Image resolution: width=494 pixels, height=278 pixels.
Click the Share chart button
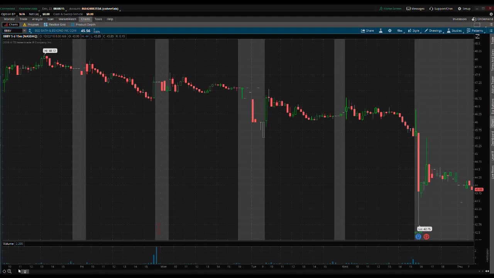click(x=367, y=31)
